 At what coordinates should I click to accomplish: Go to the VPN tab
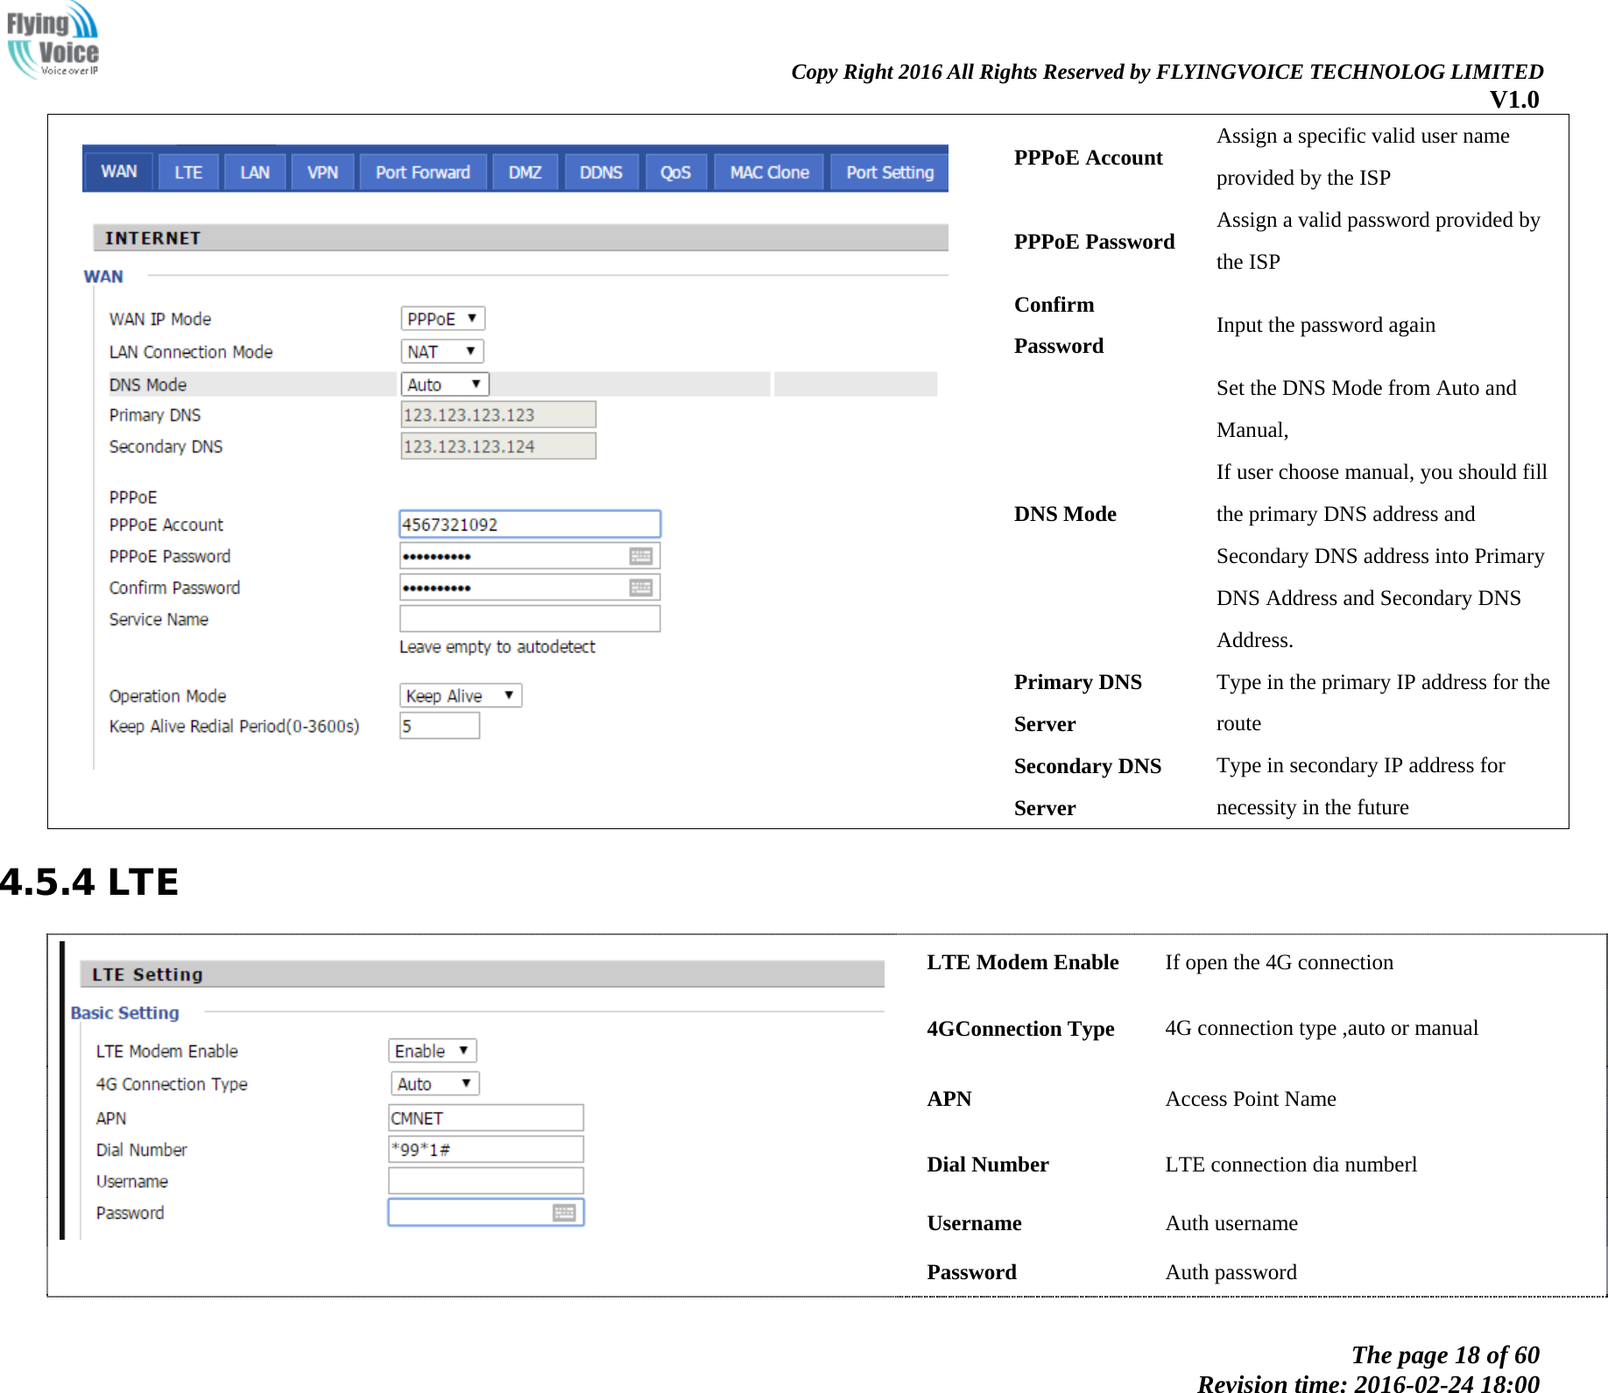click(x=321, y=171)
